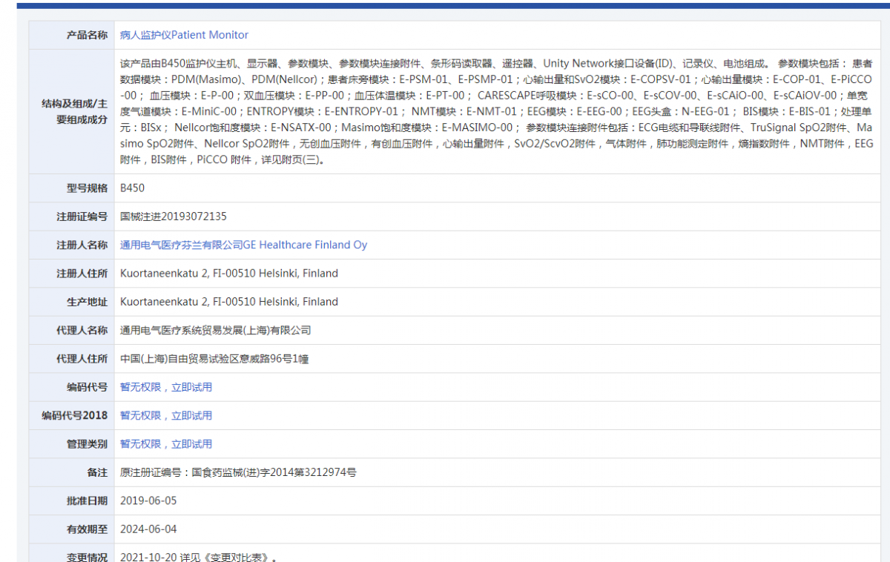Screen dimensions: 890x562
Task: Select agent name 通用电气医疗系统贸易发展(上海)有限公司
Action: (x=216, y=330)
